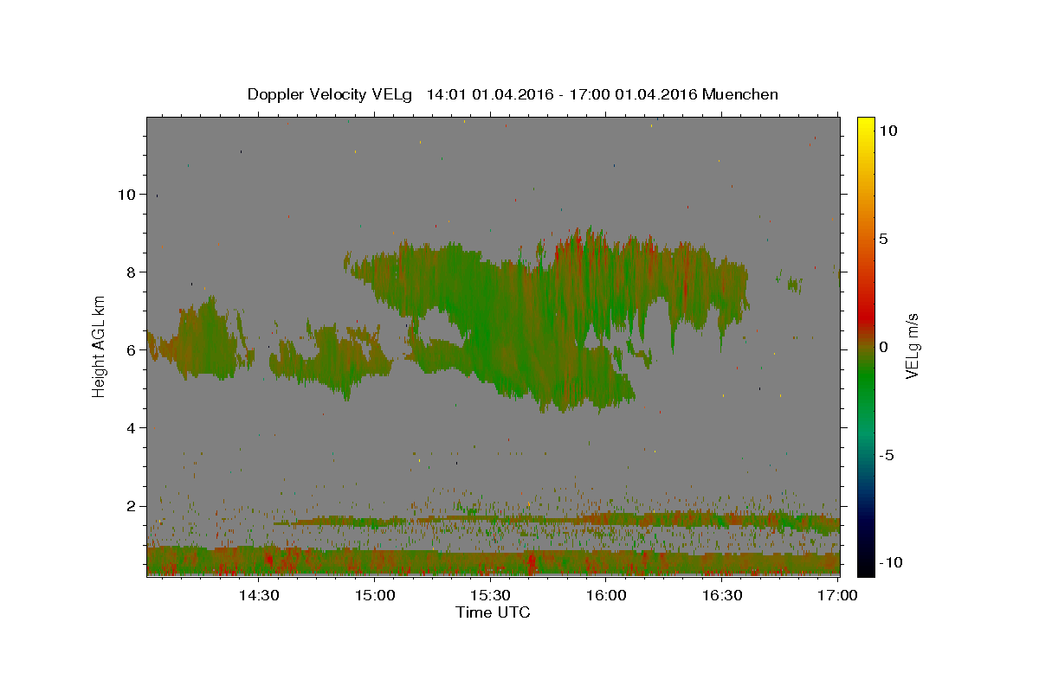Click the Height AGL km axis title
The image size is (1039, 692).
point(100,346)
